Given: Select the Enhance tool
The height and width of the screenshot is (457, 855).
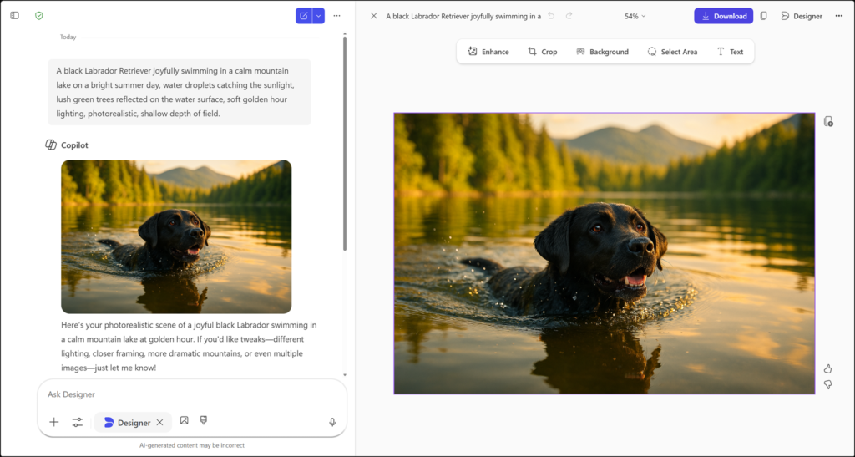Looking at the screenshot, I should pyautogui.click(x=488, y=52).
